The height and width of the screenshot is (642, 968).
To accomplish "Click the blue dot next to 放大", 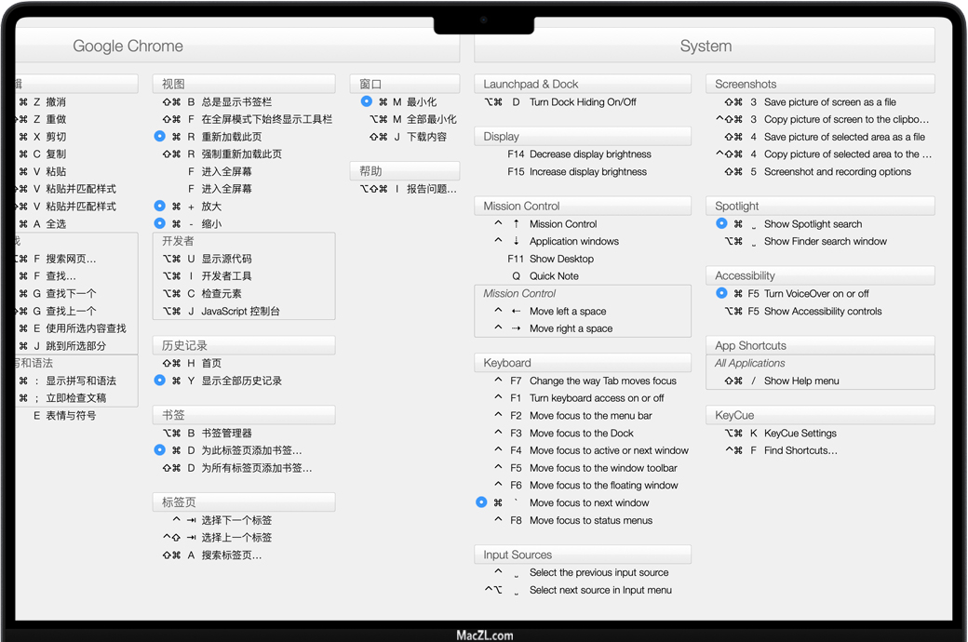I will (160, 207).
